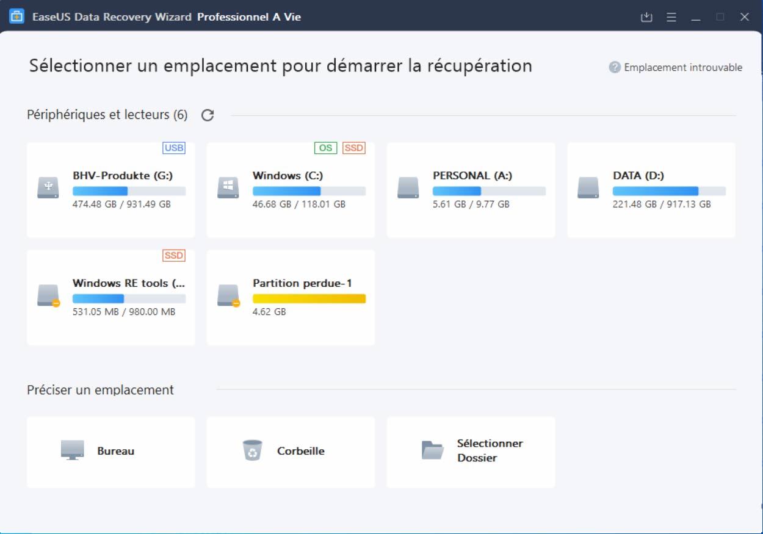Close the EaseUS Data Recovery window
The width and height of the screenshot is (763, 534).
pyautogui.click(x=745, y=17)
